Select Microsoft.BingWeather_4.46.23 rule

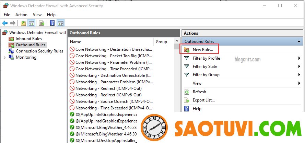coord(106,128)
